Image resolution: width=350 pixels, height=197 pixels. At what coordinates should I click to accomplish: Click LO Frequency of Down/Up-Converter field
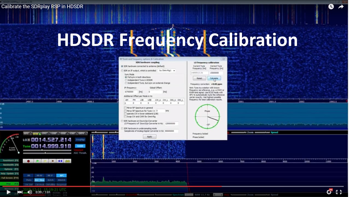click(x=171, y=124)
